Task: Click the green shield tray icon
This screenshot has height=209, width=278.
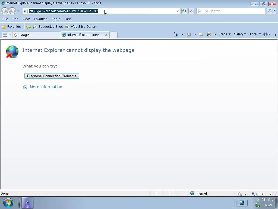Action: pyautogui.click(x=258, y=206)
